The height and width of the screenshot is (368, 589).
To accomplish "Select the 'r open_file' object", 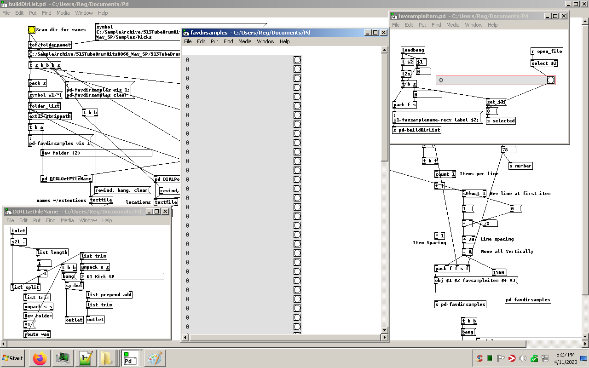I will (547, 51).
